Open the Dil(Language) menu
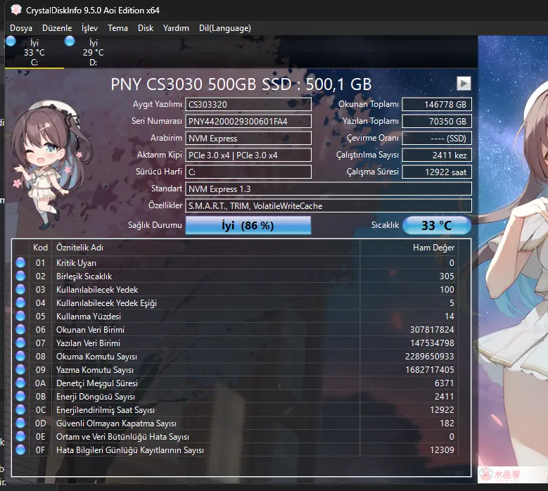This screenshot has width=548, height=491. coord(224,28)
